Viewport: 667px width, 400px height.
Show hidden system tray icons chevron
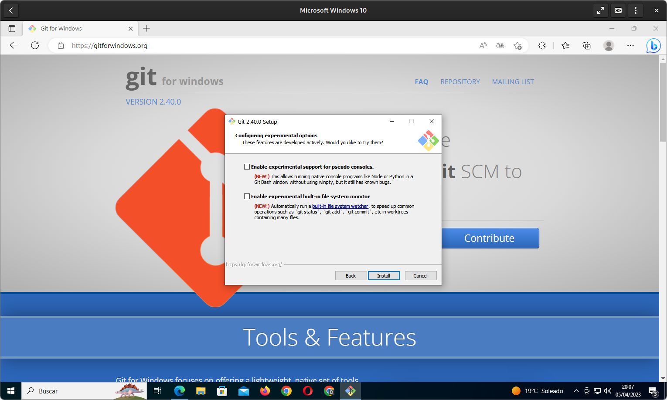tap(576, 391)
